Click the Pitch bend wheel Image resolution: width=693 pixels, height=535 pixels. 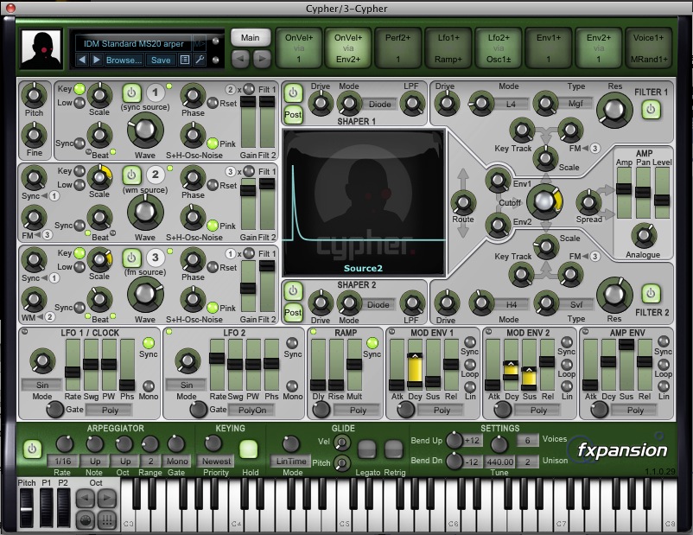27,507
